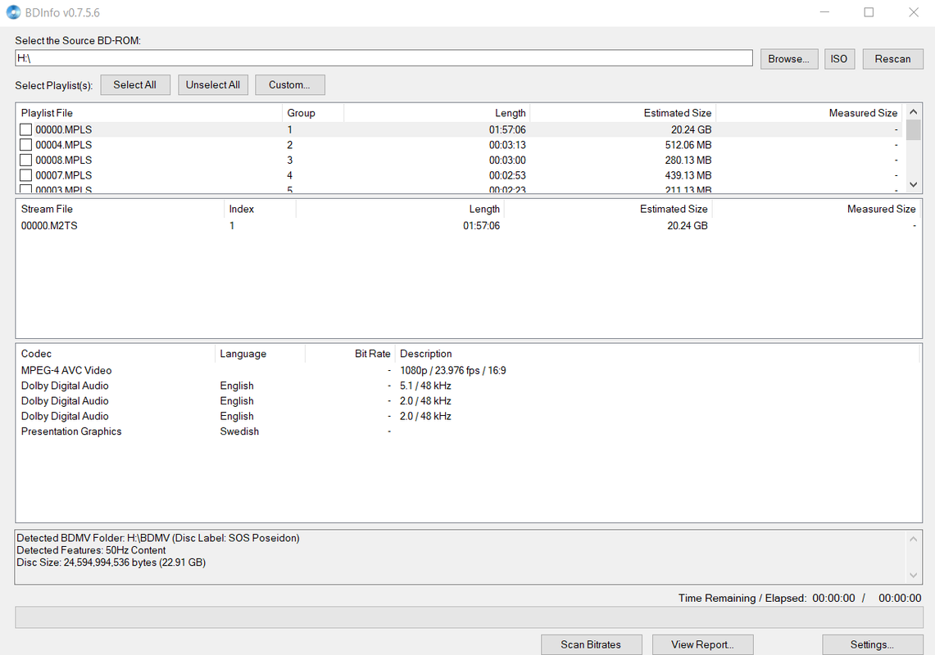Click the Index column header

[260, 210]
